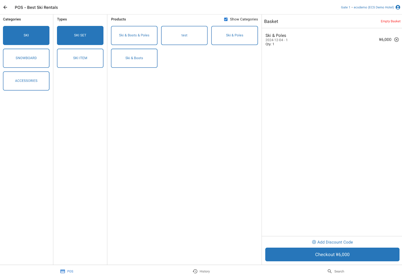This screenshot has height=277, width=402.
Task: Choose the test product
Action: (184, 35)
